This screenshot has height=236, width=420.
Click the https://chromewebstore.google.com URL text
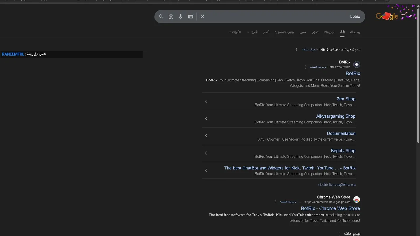click(x=327, y=202)
